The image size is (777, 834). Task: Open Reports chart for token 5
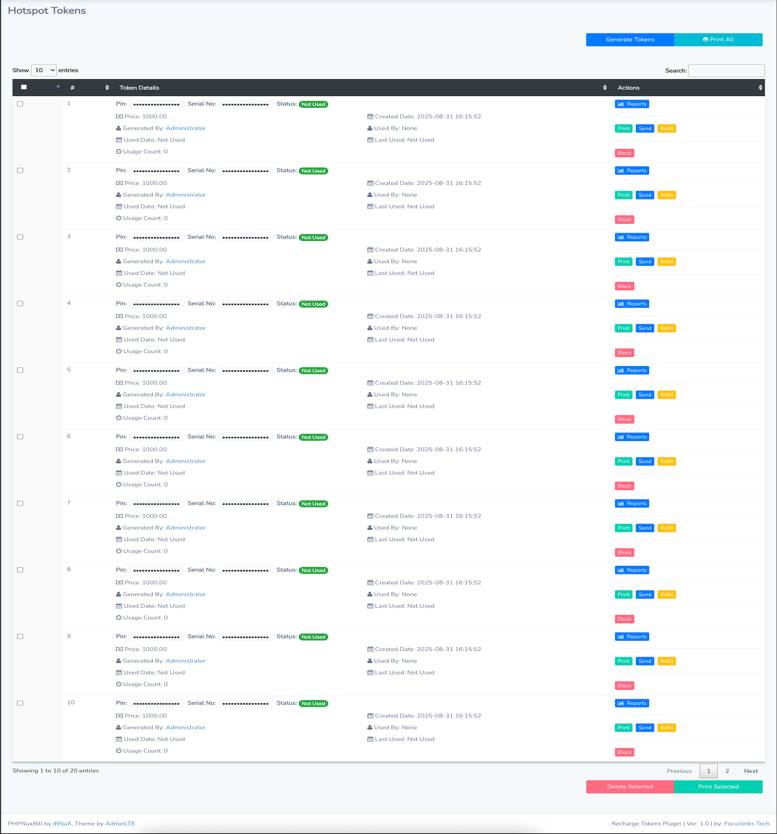tap(632, 371)
